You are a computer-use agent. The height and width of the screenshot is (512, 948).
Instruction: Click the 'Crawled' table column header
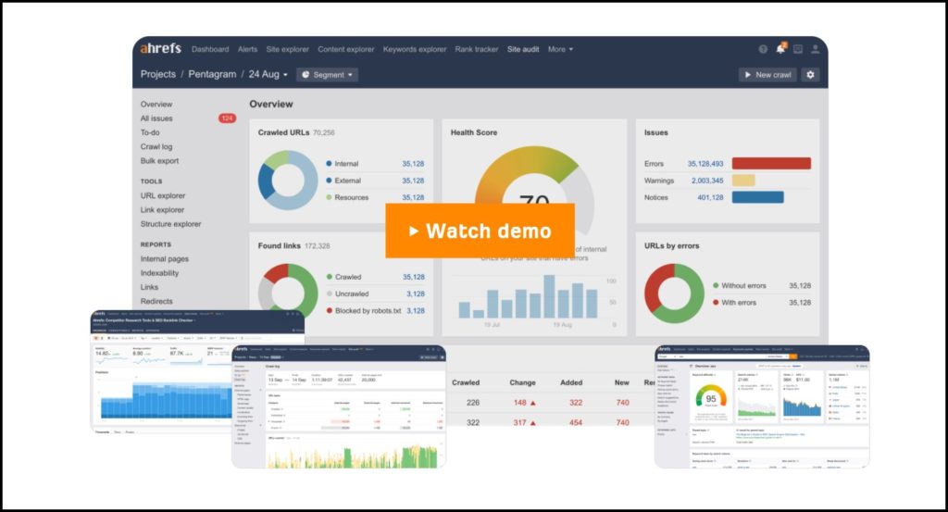[x=466, y=382]
